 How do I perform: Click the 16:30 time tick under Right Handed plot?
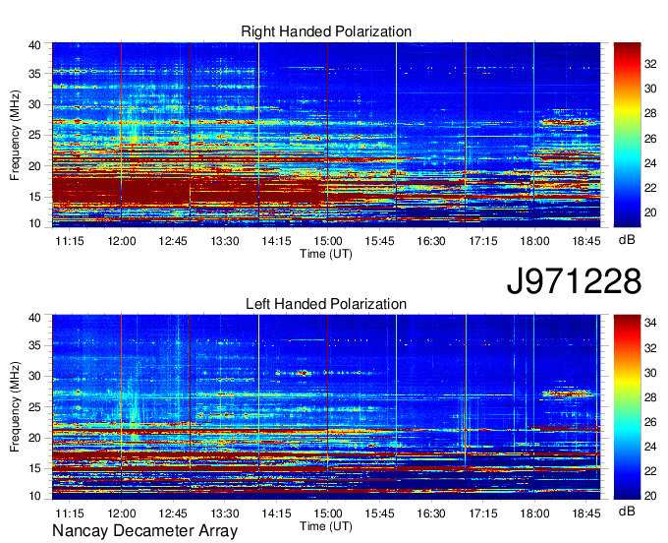[431, 241]
